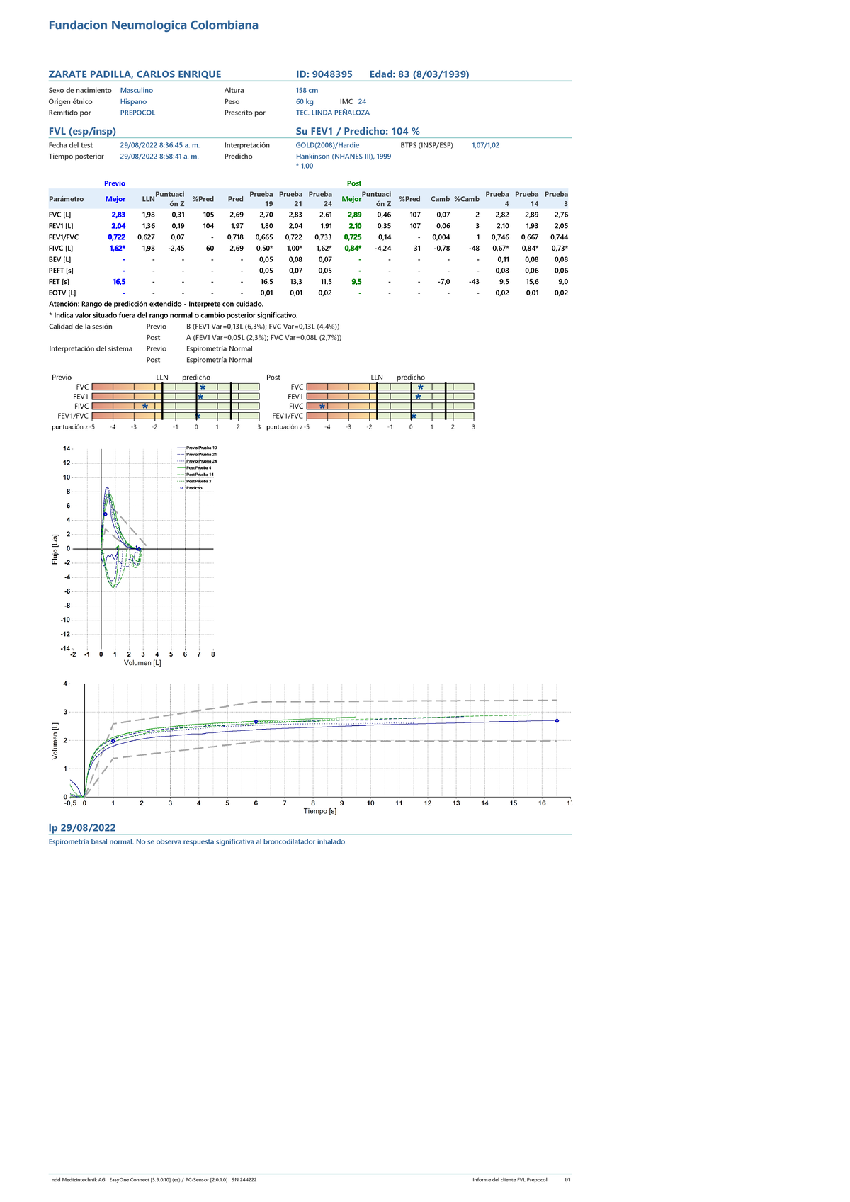Click the Previo Prueba 19 legend entry
This screenshot has height=1202, width=850.
tap(200, 448)
